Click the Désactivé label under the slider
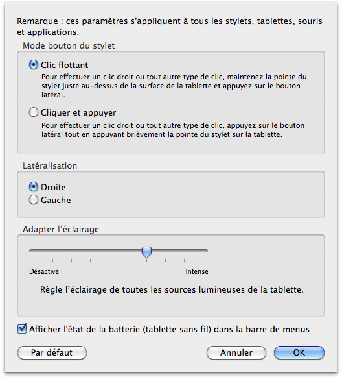The width and height of the screenshot is (342, 379). 44,271
